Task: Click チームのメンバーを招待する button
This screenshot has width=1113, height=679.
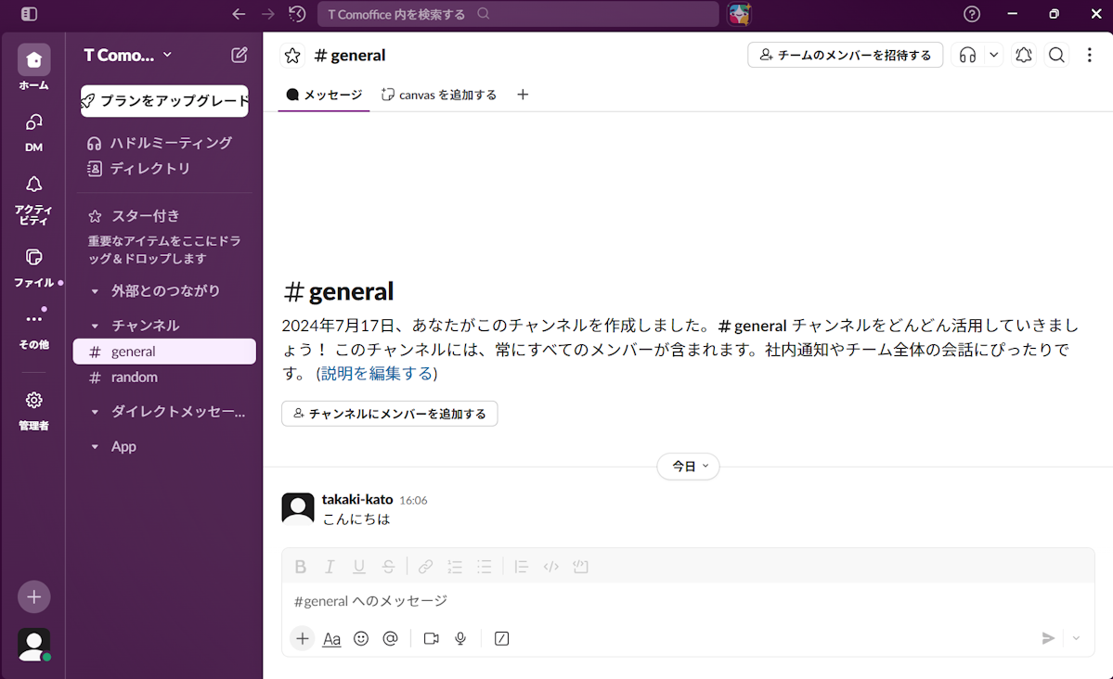Action: 846,55
